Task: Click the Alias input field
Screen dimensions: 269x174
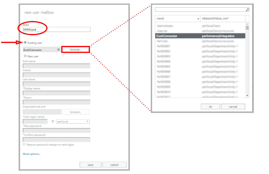Action: [x=56, y=29]
